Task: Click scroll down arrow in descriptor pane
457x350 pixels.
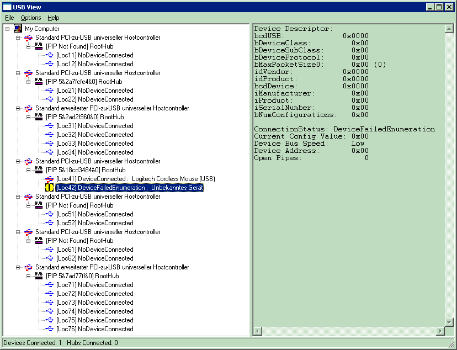Action: [449, 322]
